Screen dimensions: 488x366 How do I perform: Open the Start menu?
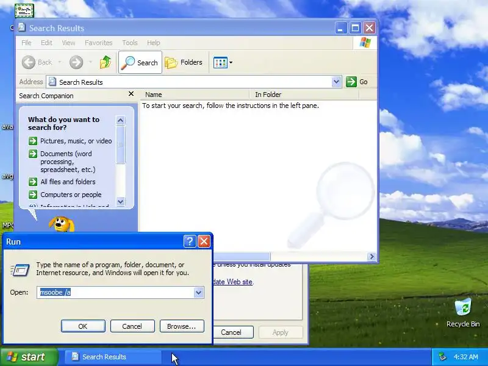pyautogui.click(x=28, y=357)
